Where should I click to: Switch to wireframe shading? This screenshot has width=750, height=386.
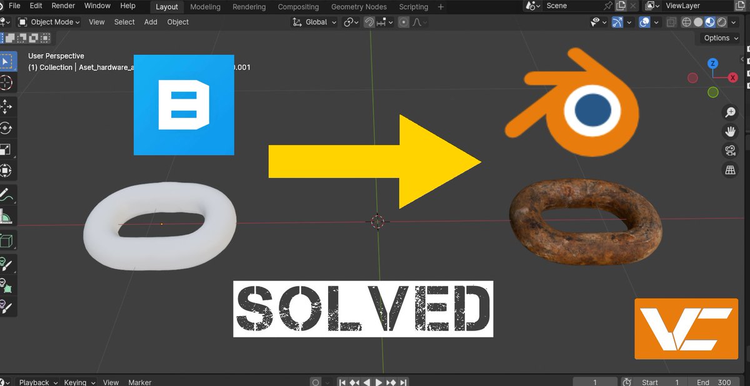[x=686, y=22]
